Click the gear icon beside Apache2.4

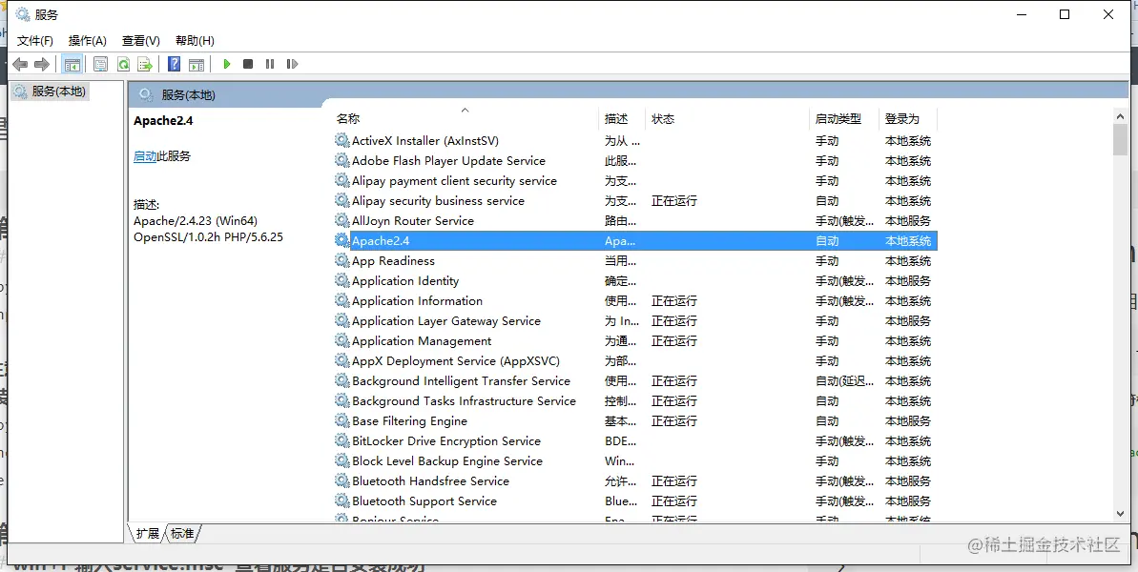pos(341,240)
